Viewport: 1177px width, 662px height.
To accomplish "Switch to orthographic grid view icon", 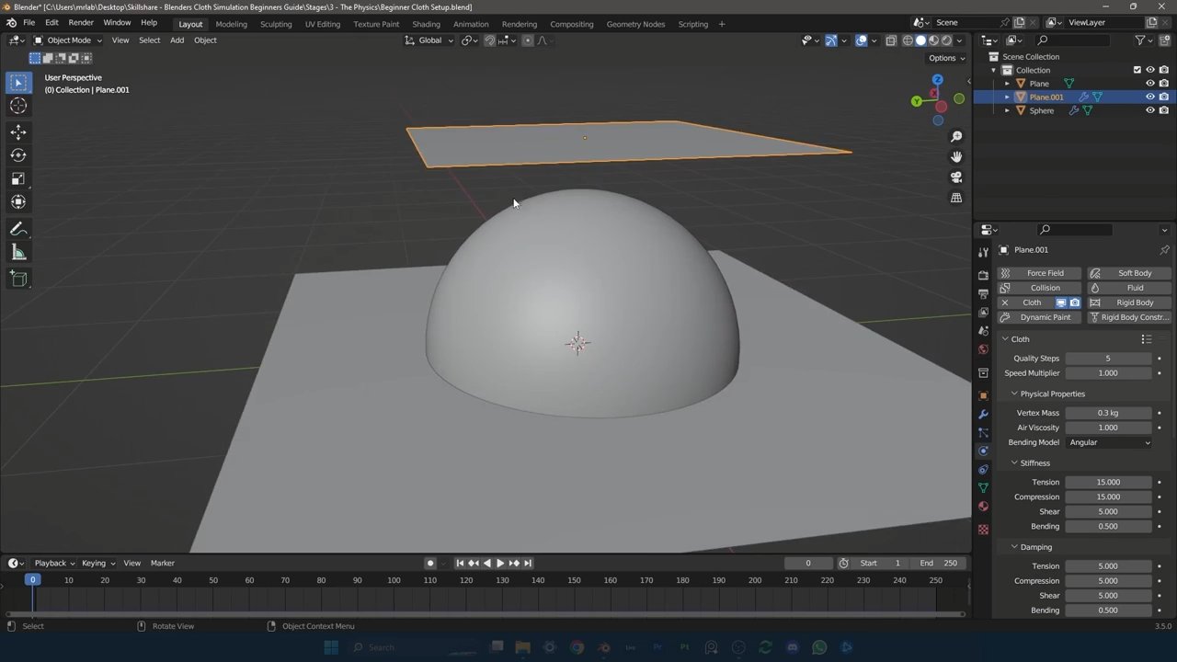I will (x=956, y=198).
